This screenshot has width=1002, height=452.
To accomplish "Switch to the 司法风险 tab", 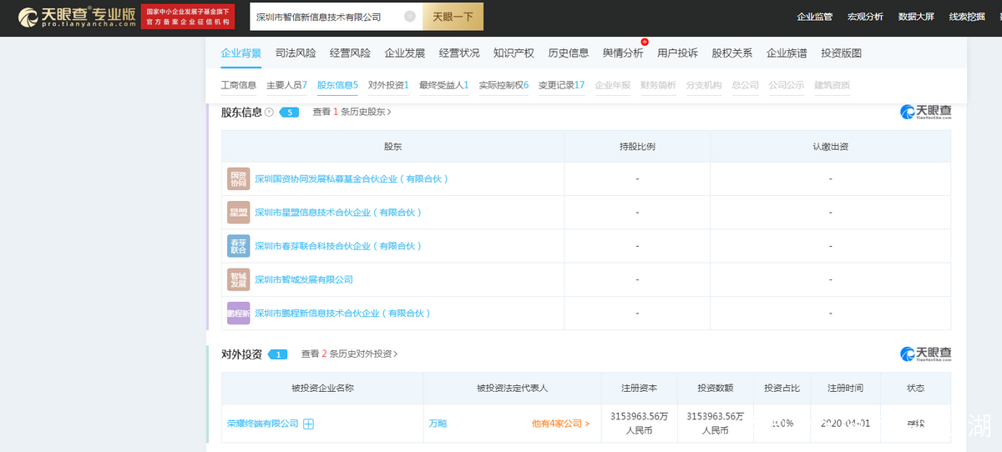I will point(296,53).
